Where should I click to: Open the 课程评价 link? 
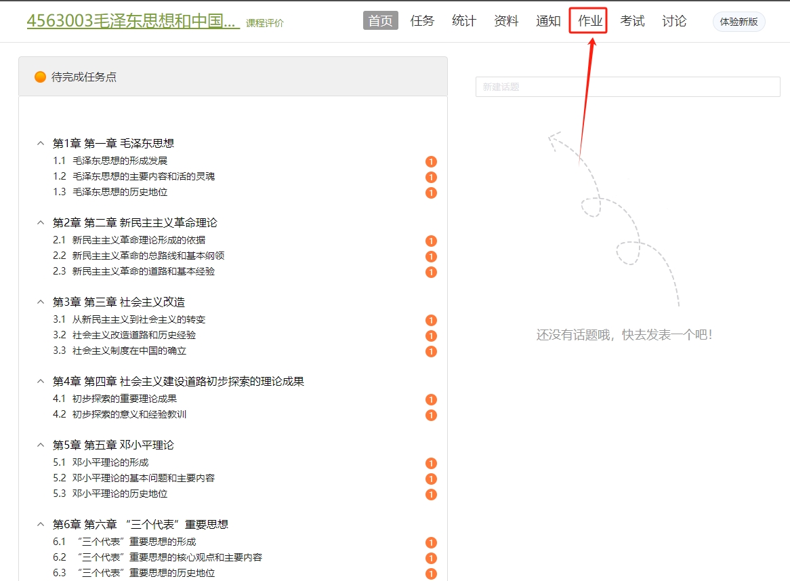point(264,23)
